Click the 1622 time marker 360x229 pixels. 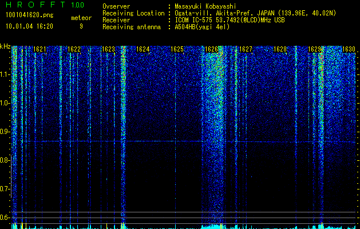[x=74, y=49]
